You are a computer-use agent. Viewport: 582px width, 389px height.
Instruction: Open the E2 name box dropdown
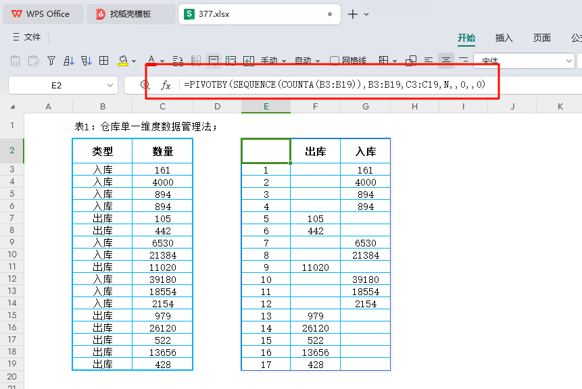[110, 85]
